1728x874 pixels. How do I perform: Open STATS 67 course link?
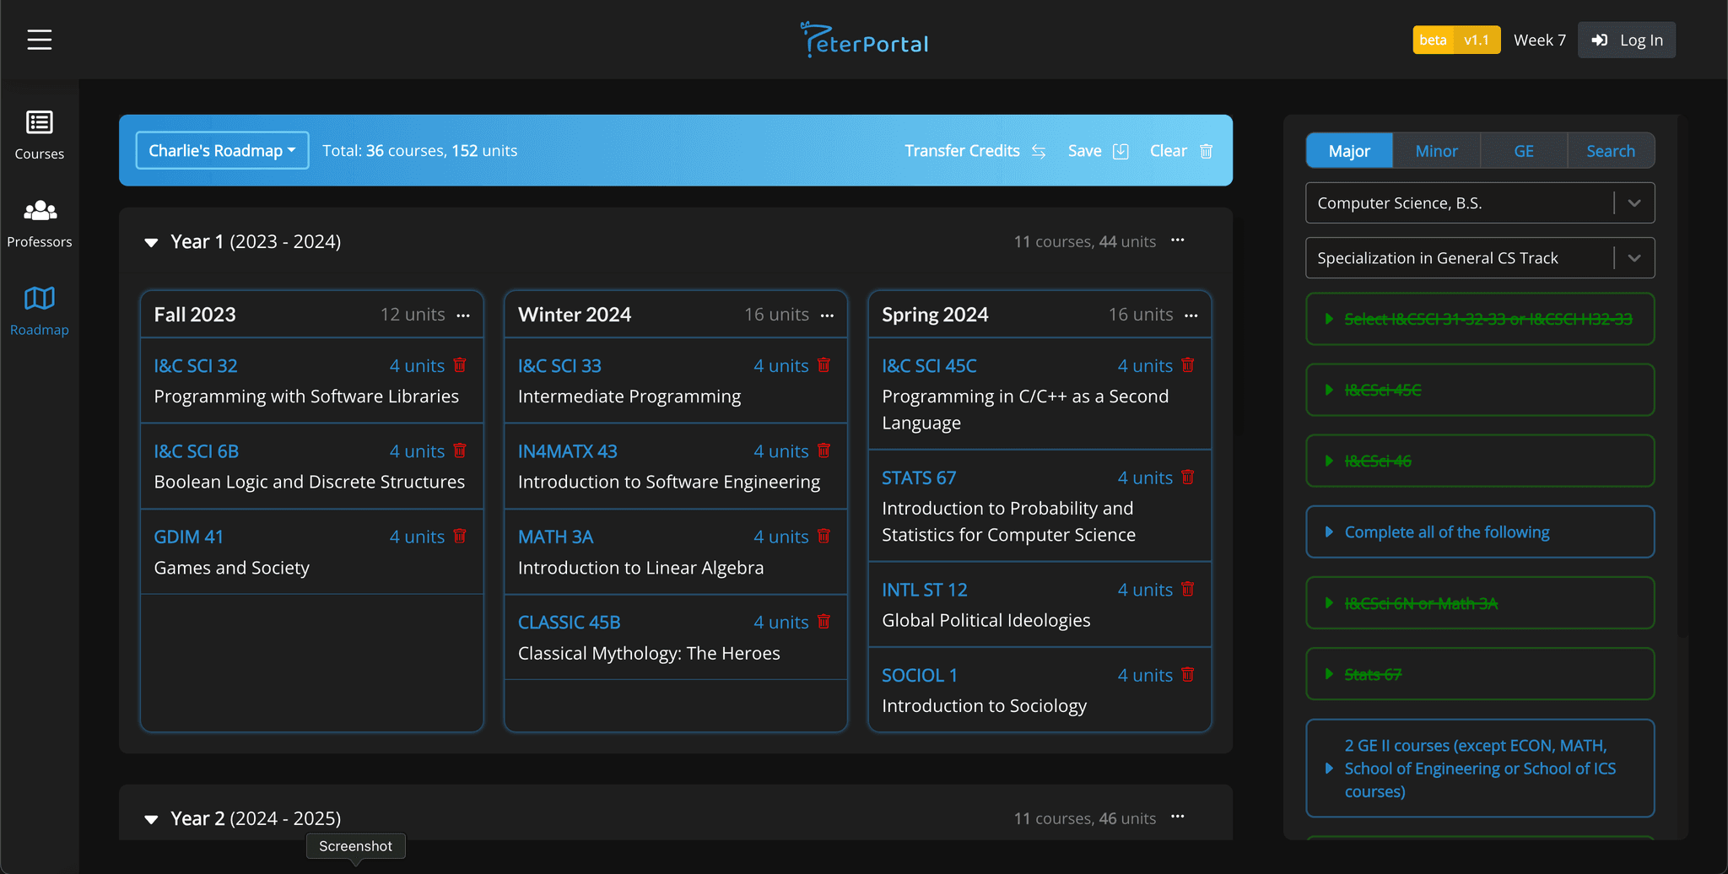click(919, 477)
